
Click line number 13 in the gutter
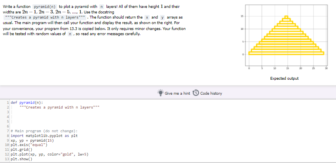pos(7,159)
